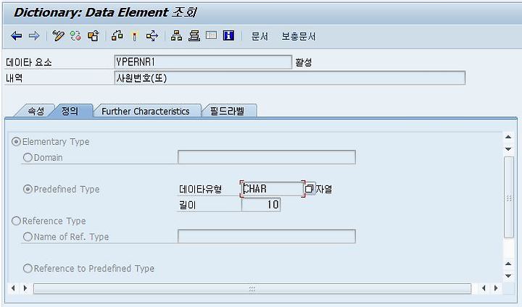Click the Name of Ref. Type input field

click(x=266, y=236)
